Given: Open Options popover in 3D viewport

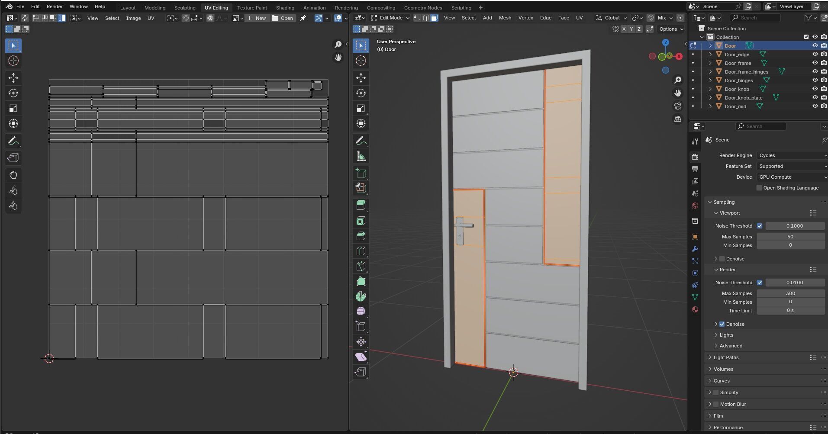Looking at the screenshot, I should (671, 29).
